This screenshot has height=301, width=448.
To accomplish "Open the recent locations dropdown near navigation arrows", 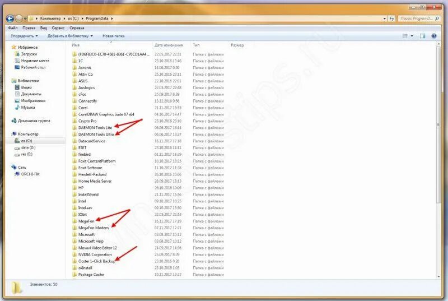I will pyautogui.click(x=25, y=19).
